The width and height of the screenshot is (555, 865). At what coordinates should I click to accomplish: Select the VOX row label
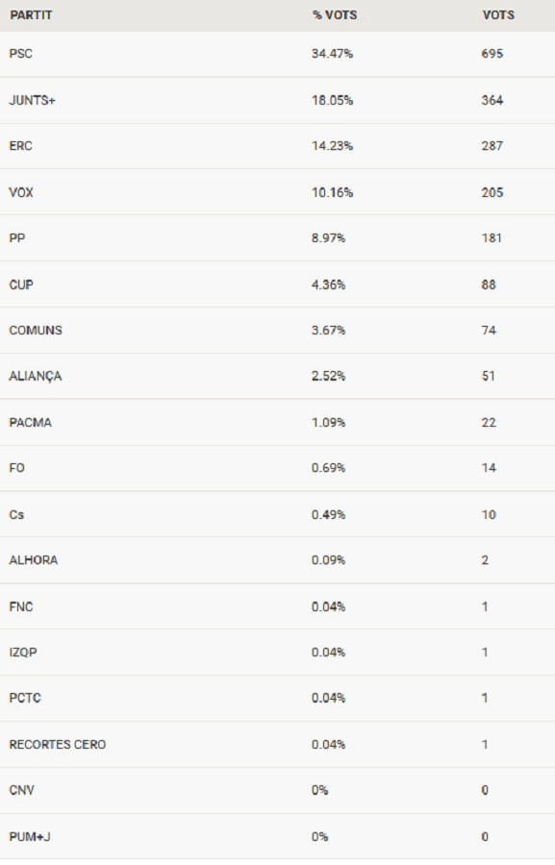click(21, 192)
